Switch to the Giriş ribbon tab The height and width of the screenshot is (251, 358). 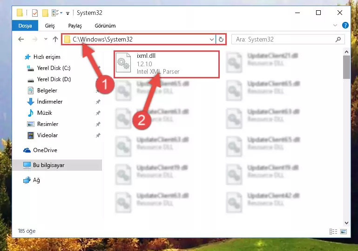[x=50, y=26]
